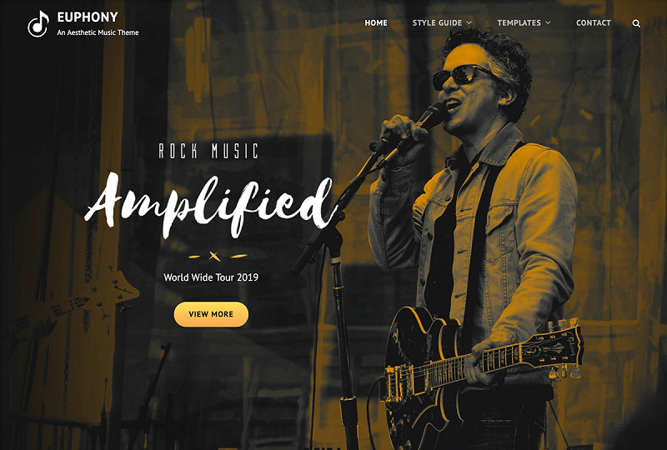Click the yellow View More button
The width and height of the screenshot is (667, 450).
point(211,314)
